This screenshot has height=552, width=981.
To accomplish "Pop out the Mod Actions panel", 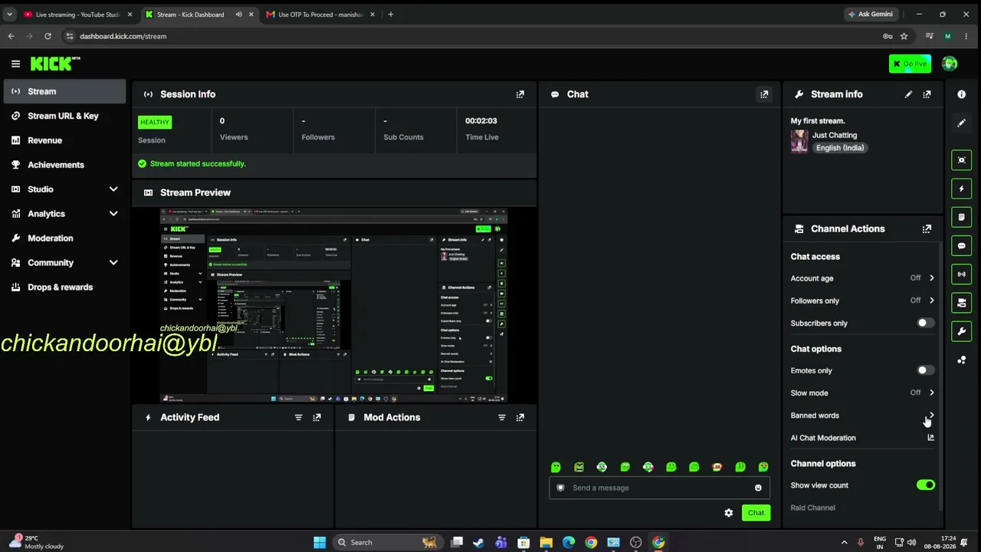I will (520, 418).
